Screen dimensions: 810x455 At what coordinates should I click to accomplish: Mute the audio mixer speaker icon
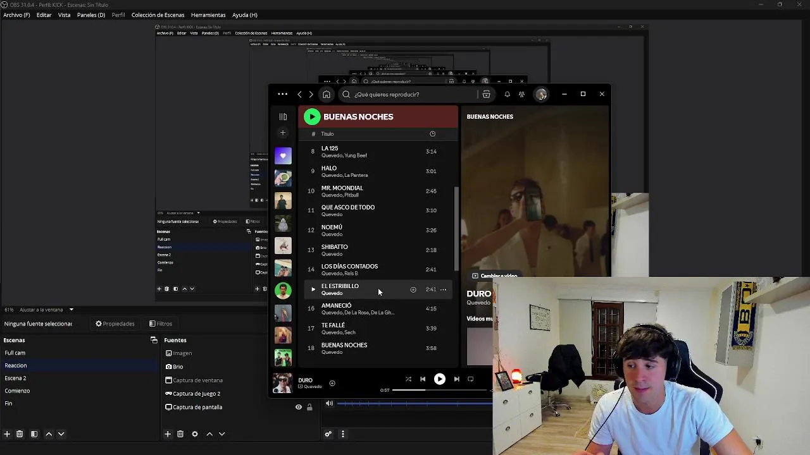coord(329,403)
